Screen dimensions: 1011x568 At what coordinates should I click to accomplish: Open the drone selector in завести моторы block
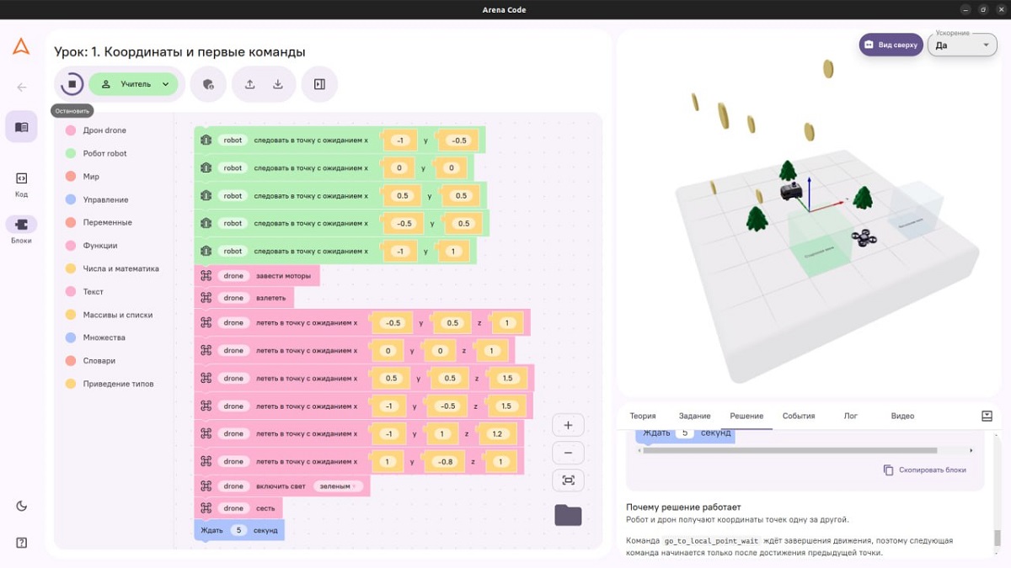coord(233,276)
